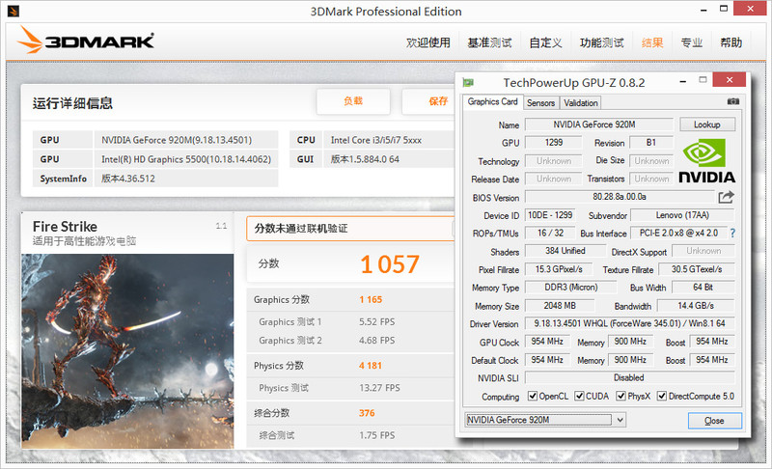The width and height of the screenshot is (772, 469).
Task: Switch to the Graphics Card tab
Action: tap(492, 102)
